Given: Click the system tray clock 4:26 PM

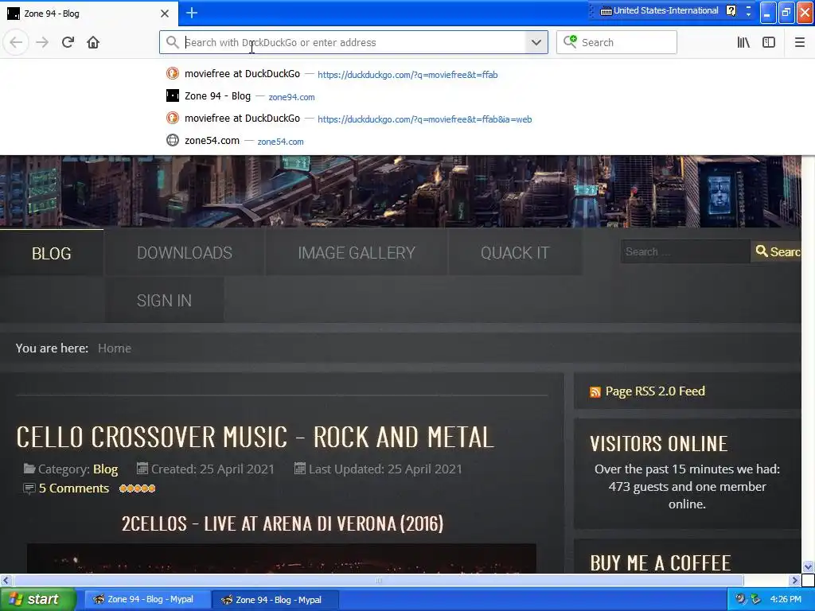Looking at the screenshot, I should pos(786,600).
